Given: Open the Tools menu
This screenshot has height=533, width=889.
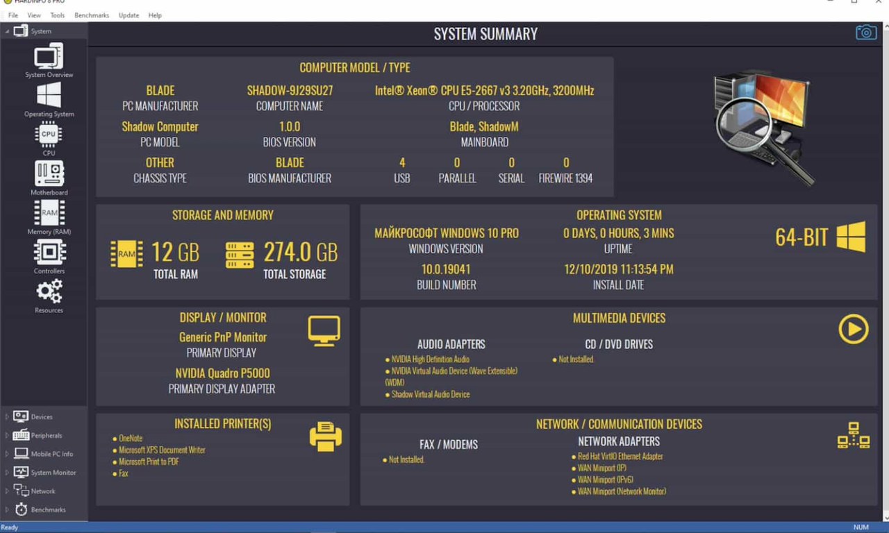Looking at the screenshot, I should 58,15.
